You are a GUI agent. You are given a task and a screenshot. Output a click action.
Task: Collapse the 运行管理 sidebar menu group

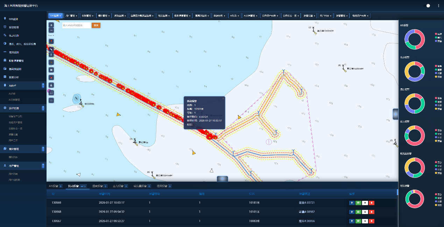coord(43,108)
